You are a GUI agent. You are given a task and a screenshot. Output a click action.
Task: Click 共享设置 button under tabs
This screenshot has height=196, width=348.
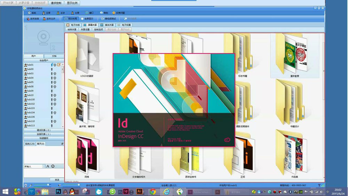point(85,30)
